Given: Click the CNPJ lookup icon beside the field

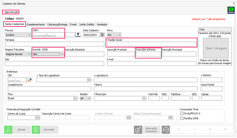Looking at the screenshot, I should click(78, 35).
